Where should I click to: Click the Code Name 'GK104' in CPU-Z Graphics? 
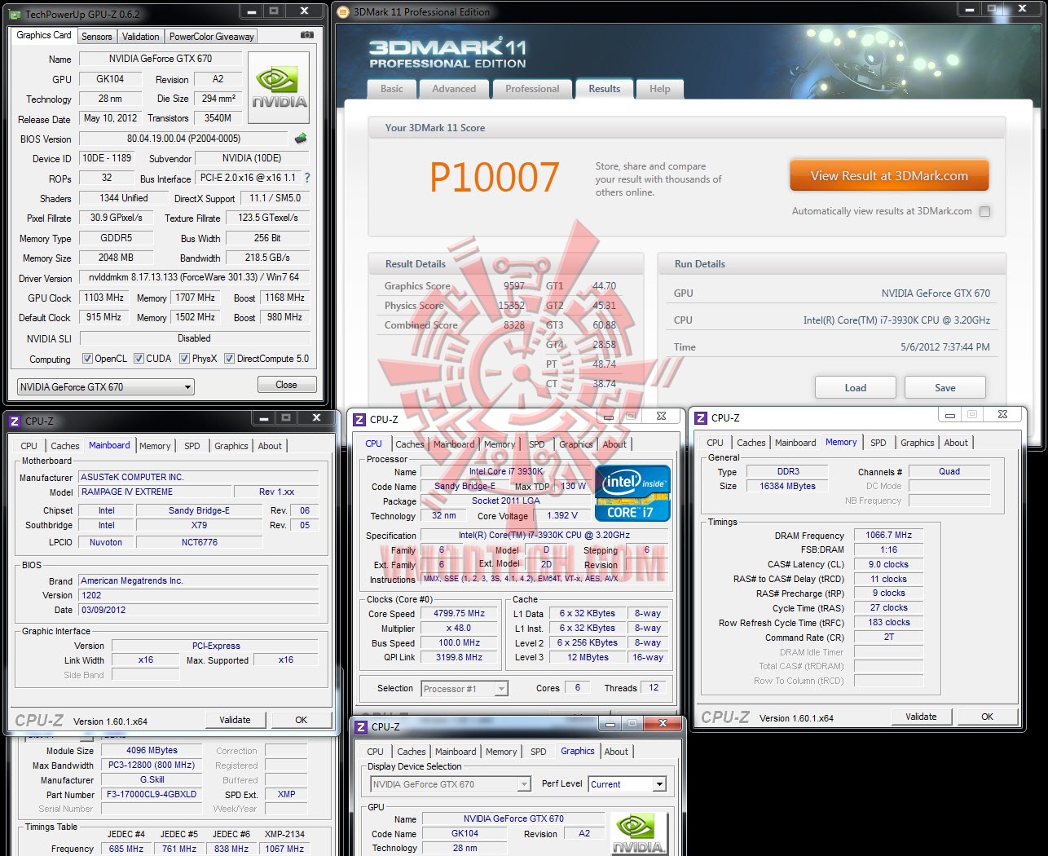click(x=465, y=834)
